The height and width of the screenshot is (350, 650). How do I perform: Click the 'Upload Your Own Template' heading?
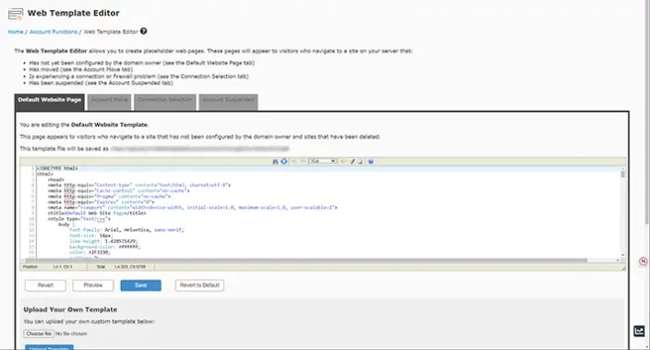click(70, 309)
